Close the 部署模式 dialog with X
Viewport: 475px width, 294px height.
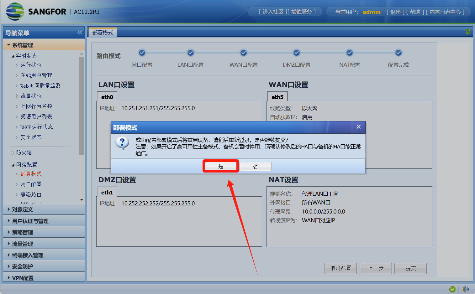[358, 127]
